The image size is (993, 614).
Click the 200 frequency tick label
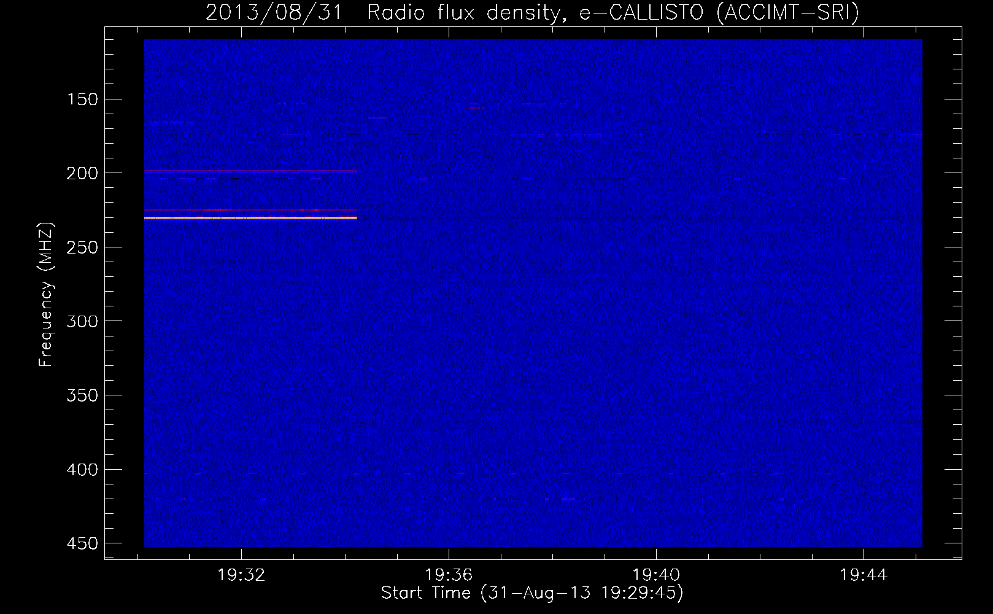pos(82,173)
